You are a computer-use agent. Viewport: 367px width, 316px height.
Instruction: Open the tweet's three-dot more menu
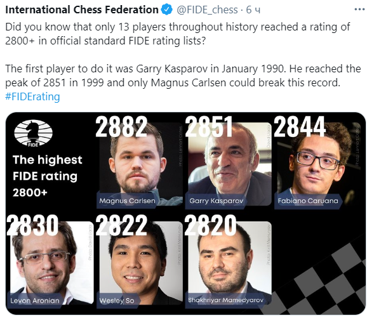pos(360,10)
